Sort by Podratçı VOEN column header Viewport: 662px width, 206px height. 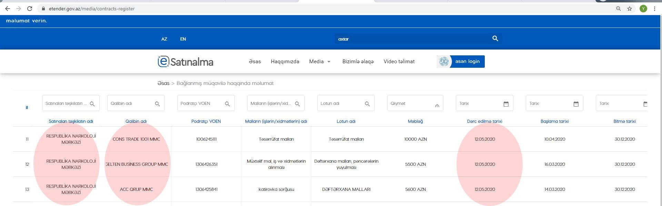[206, 121]
